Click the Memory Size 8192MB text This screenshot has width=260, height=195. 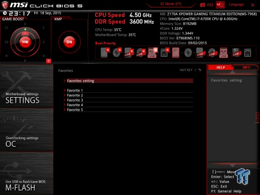coord(178,24)
